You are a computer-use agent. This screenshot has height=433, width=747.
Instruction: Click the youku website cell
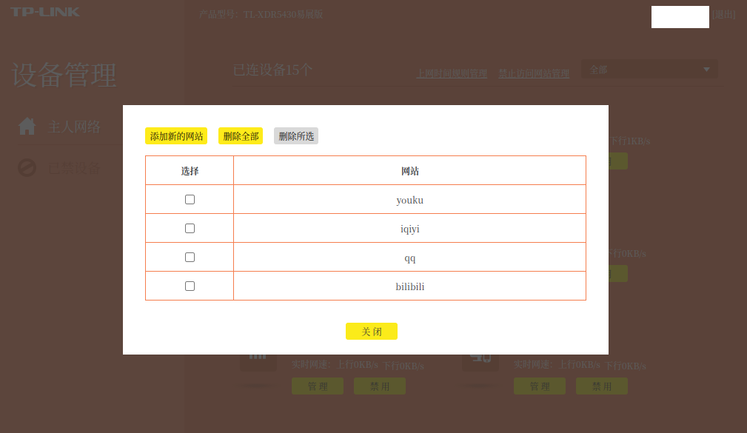(409, 200)
